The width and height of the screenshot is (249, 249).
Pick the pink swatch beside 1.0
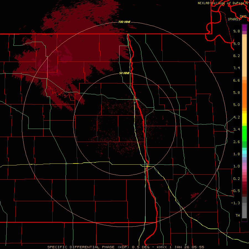(244, 168)
